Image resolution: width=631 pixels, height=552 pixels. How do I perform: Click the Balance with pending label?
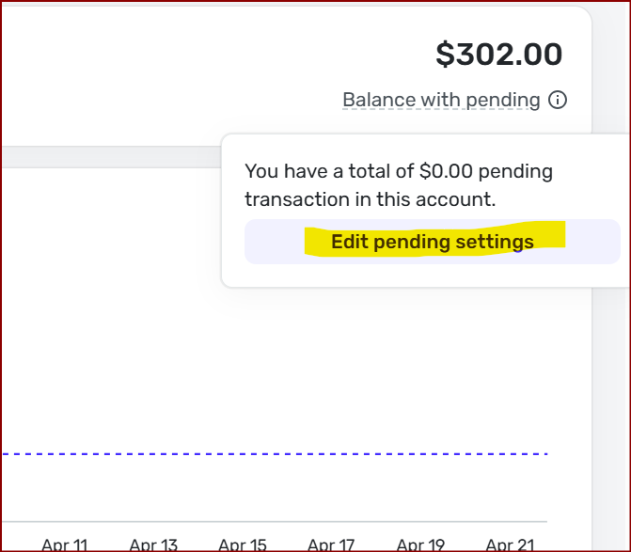click(440, 100)
